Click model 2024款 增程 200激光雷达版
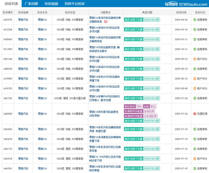The image size is (209, 173). [x=70, y=98]
